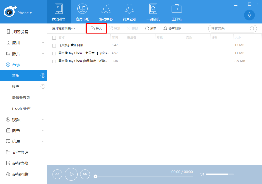Open the hamburger menu icon in title bar
Screen dimensions: 262x184
click(x=236, y=4)
